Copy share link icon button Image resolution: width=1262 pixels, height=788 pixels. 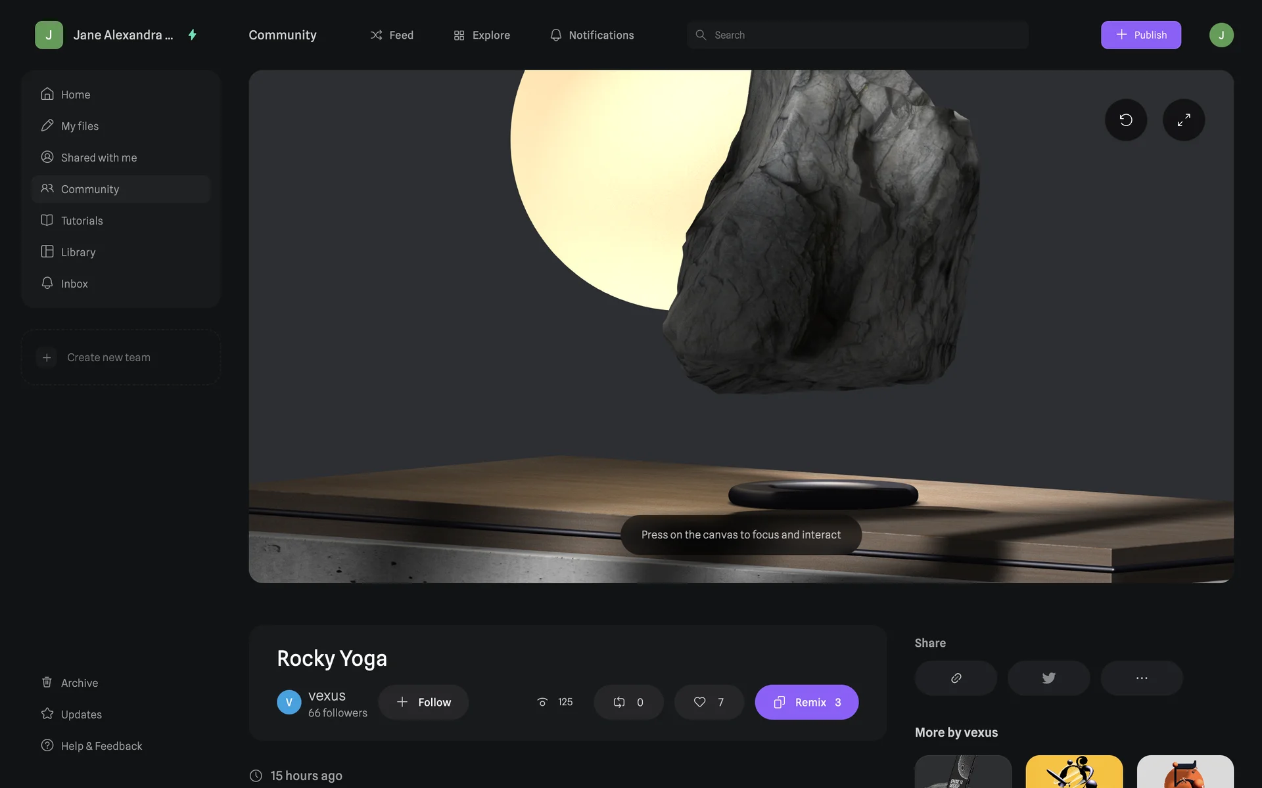pos(956,678)
